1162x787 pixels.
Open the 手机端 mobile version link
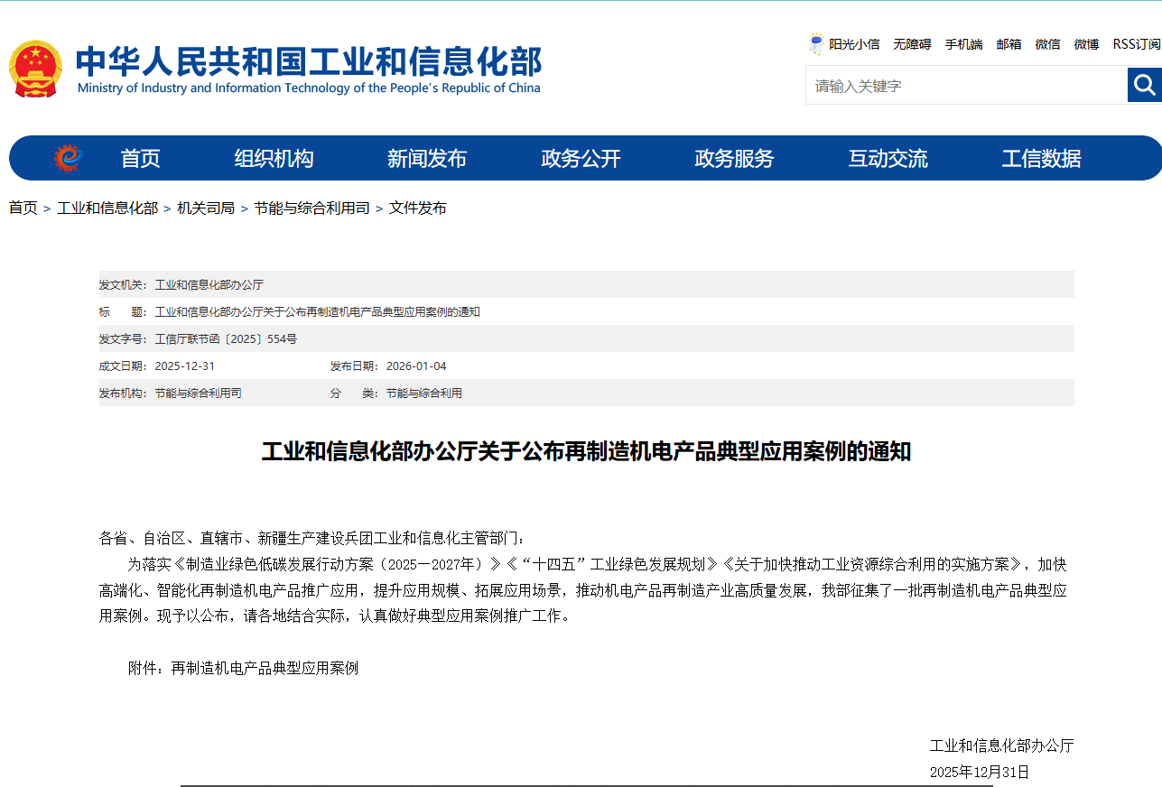point(963,44)
